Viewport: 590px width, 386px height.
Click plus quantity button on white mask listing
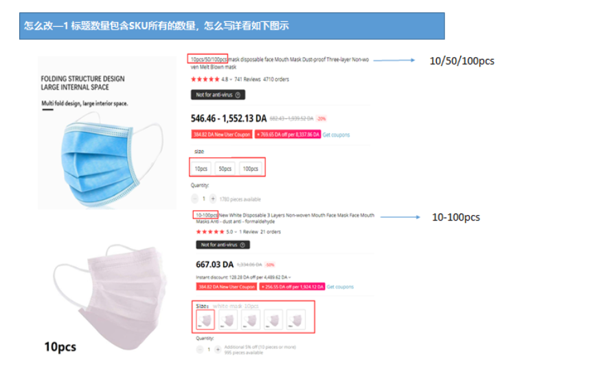(x=218, y=350)
